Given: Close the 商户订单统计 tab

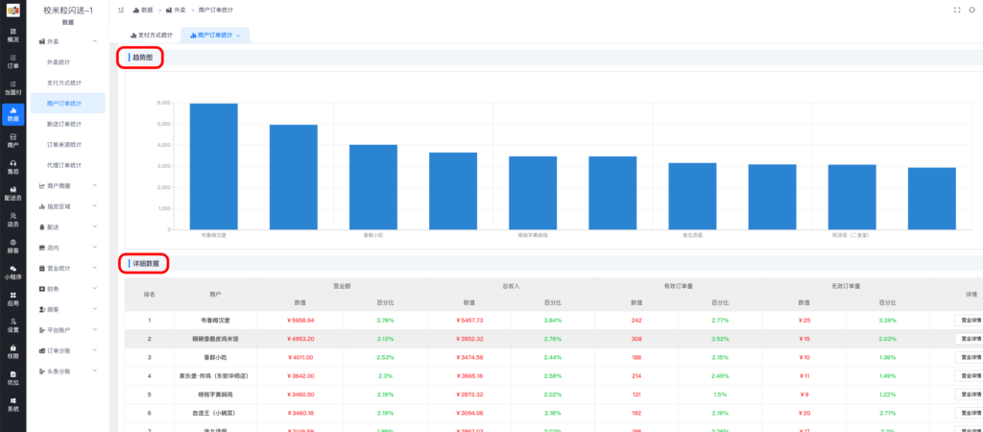Looking at the screenshot, I should [238, 35].
